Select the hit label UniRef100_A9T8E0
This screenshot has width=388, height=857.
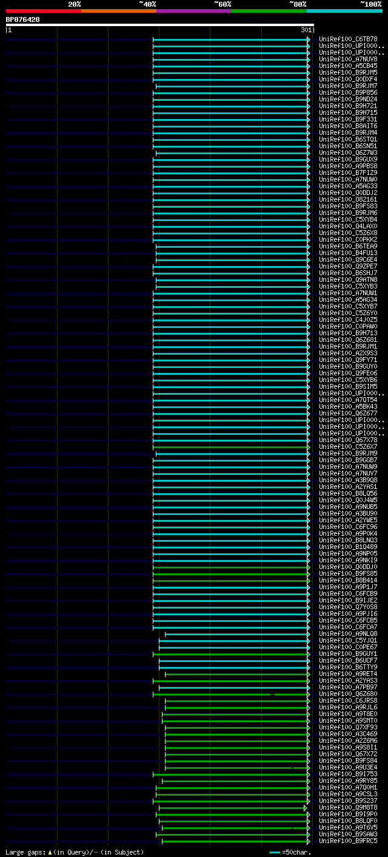click(348, 714)
